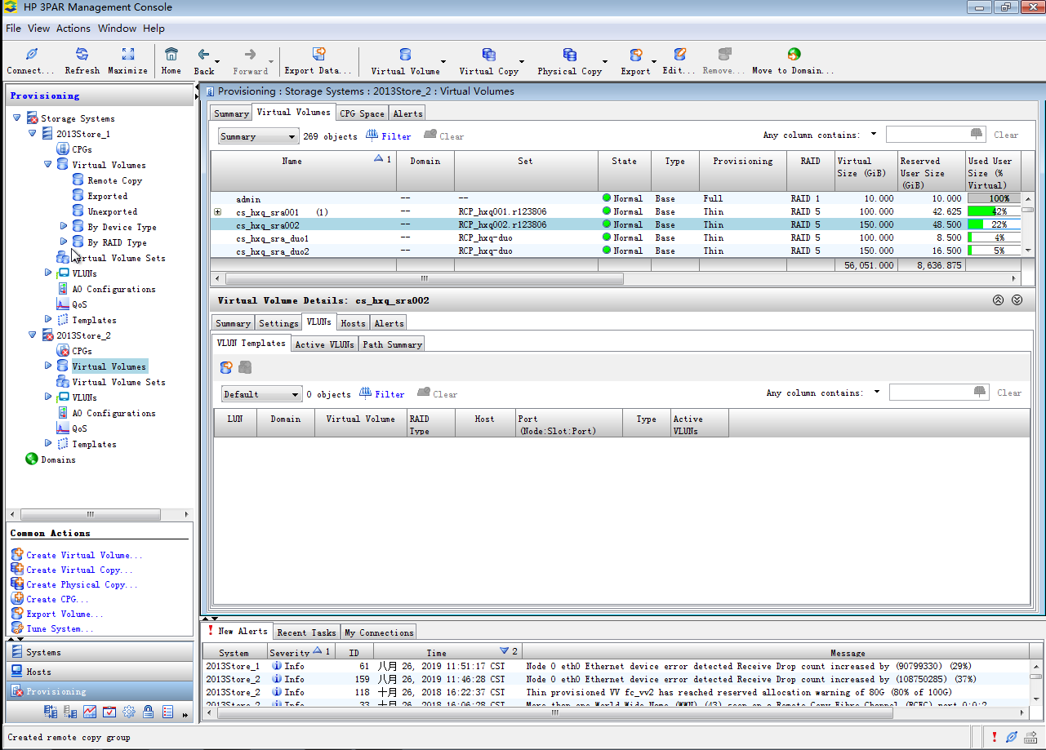Collapse the 2013Store_1 tree node
This screenshot has width=1046, height=750.
(33, 134)
